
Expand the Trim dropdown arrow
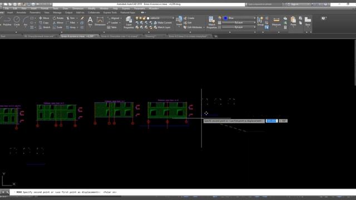[77, 18]
